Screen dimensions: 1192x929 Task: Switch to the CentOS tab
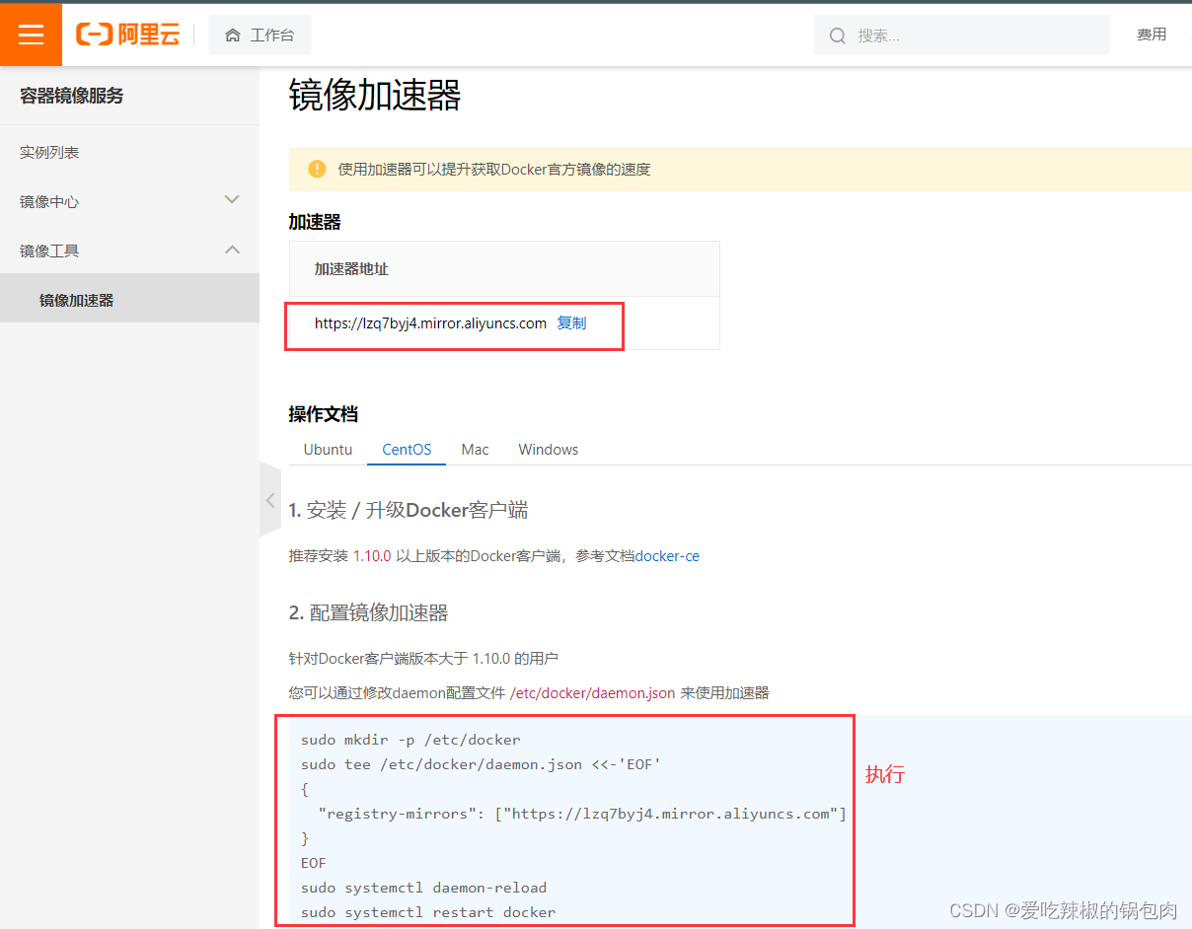(407, 449)
